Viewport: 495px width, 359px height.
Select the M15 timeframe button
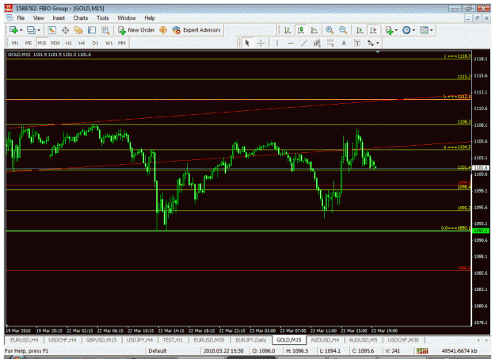[x=42, y=43]
